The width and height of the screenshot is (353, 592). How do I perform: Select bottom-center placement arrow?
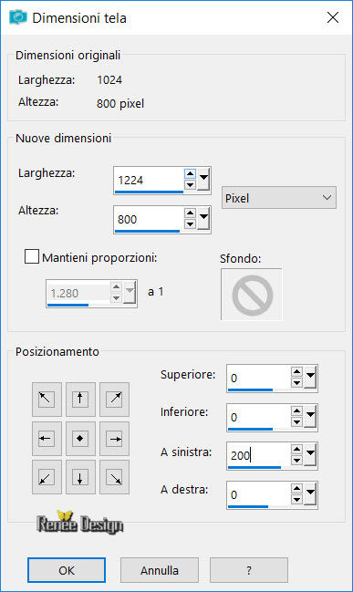point(80,477)
